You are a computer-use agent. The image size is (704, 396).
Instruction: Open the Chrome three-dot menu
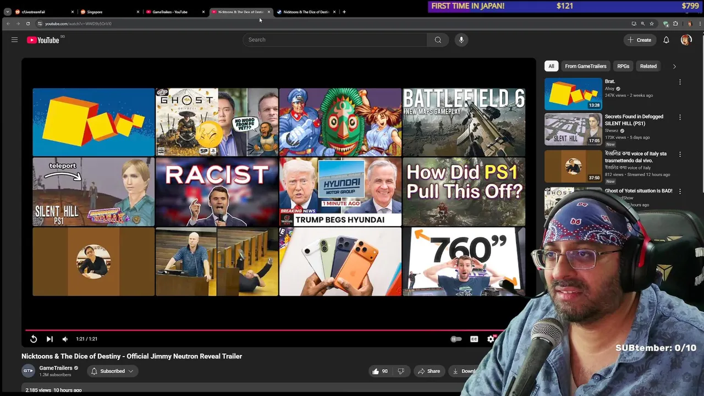[x=700, y=24]
